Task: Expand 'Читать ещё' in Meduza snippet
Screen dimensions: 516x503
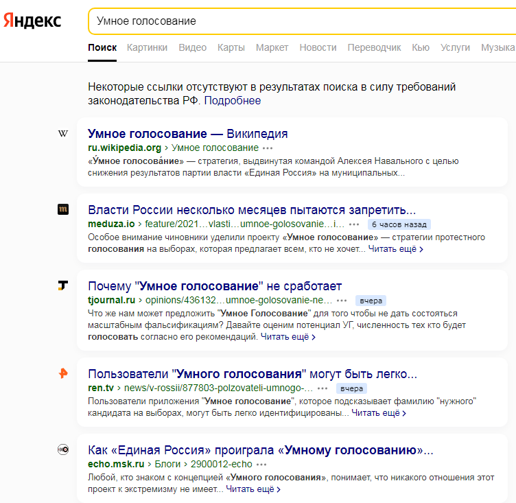Action: coord(395,249)
